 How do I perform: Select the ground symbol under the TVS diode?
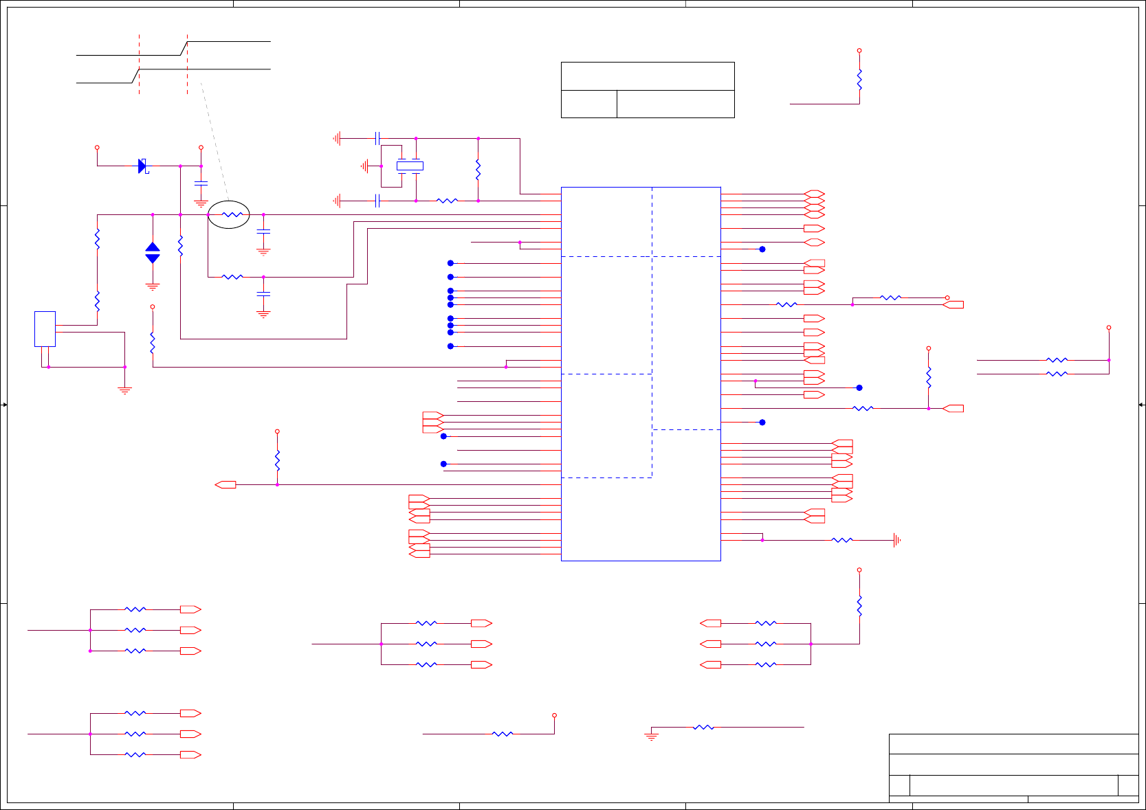coord(153,286)
